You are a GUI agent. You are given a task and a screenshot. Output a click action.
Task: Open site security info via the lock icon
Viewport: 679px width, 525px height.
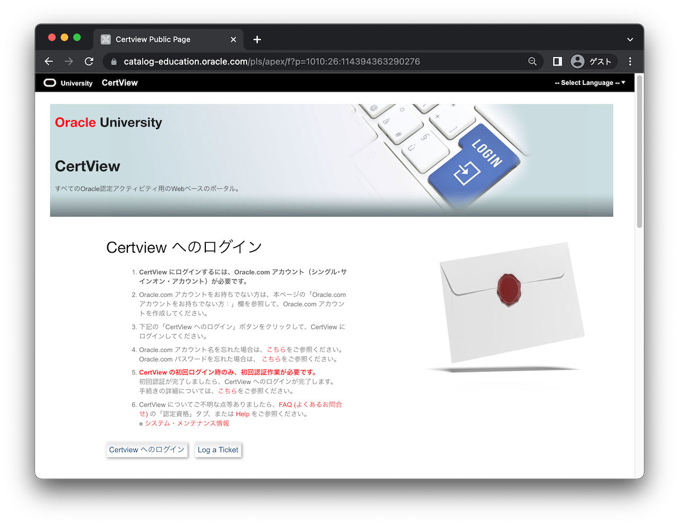tap(113, 61)
